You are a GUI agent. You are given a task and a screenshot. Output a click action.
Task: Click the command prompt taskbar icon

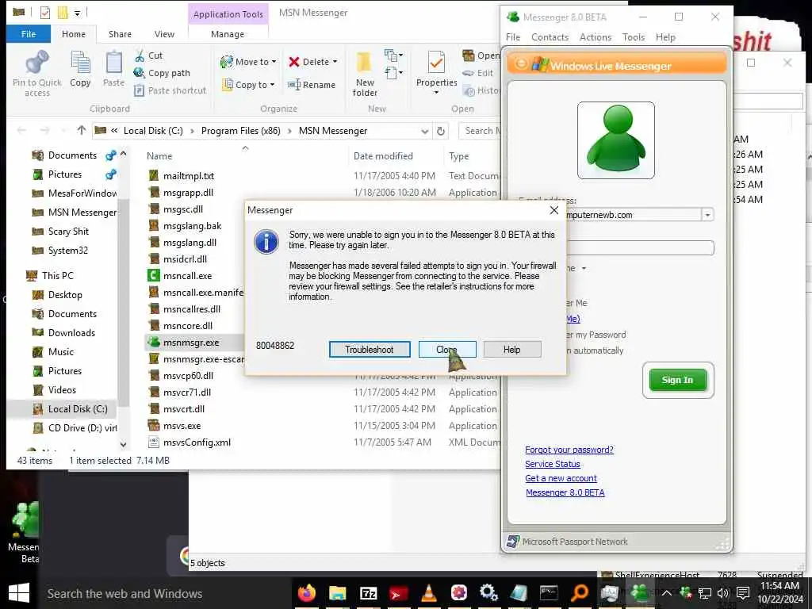point(549,592)
